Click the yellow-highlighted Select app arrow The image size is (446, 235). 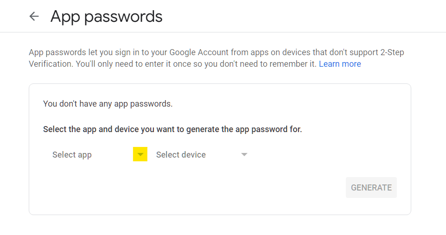coord(140,154)
